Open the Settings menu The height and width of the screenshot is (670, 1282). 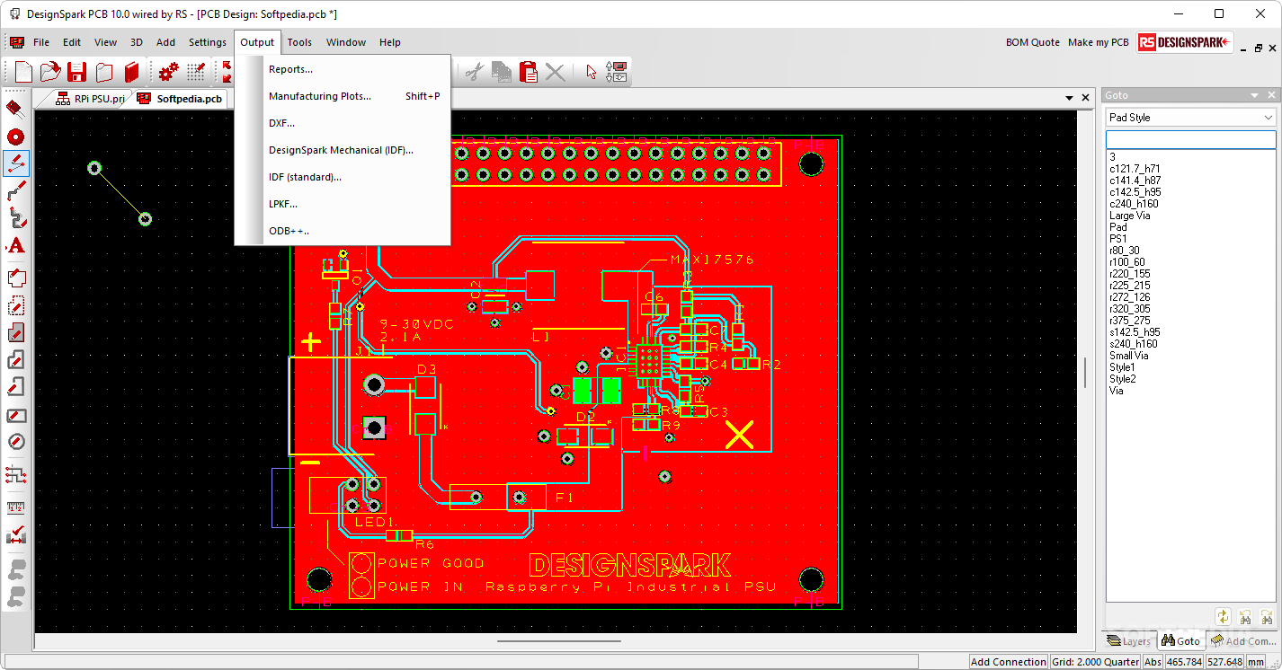point(208,42)
